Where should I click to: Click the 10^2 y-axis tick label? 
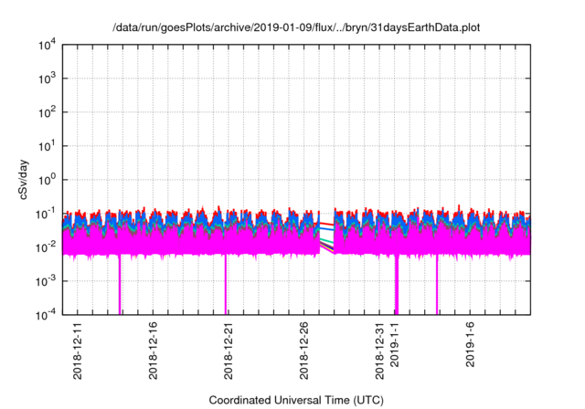[x=47, y=112]
